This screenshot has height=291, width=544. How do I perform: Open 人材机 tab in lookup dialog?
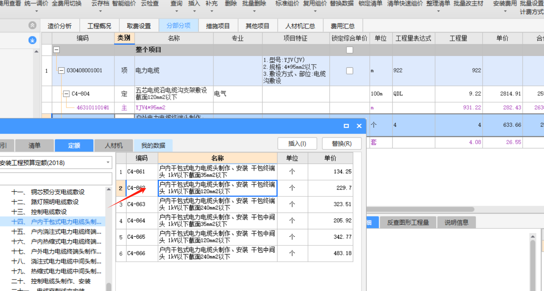click(x=114, y=145)
